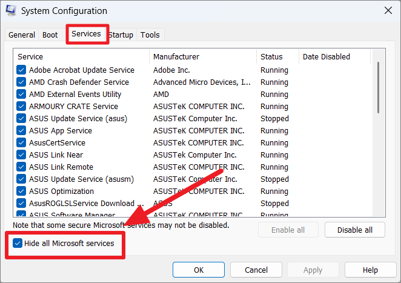
Task: Click Stopped status of AsusROGLSLService Download
Action: tap(274, 203)
